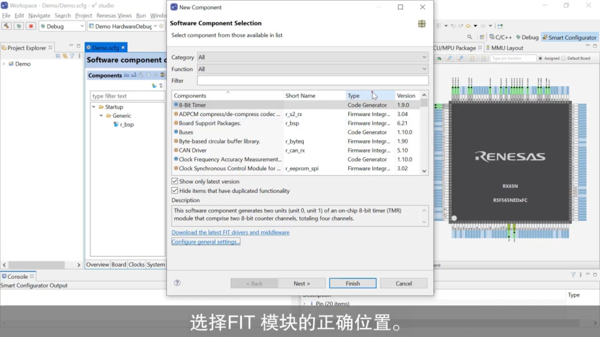This screenshot has width=600, height=337.
Task: Click the type filter text field
Action: click(127, 96)
